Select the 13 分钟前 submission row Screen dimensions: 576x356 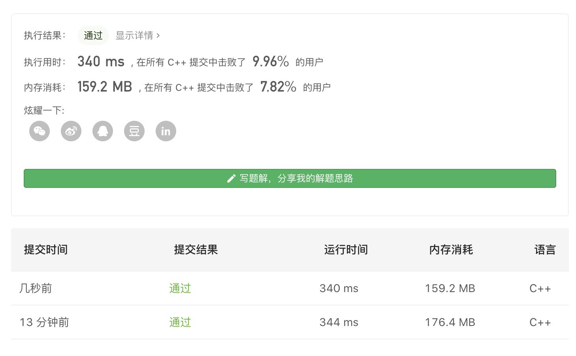tap(290, 322)
